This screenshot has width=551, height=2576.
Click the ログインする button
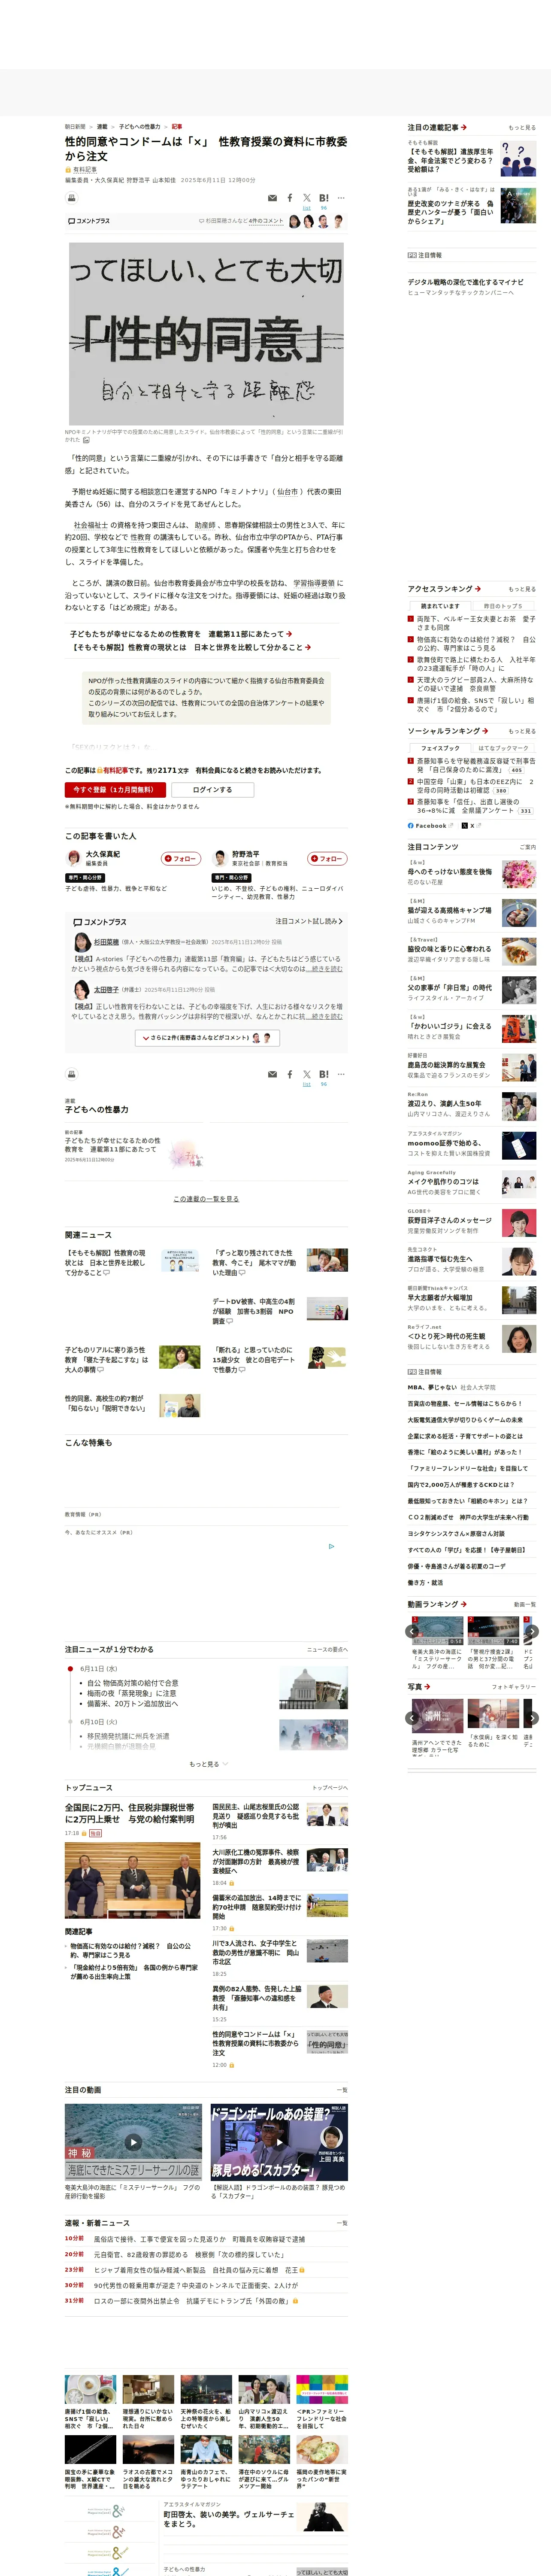(x=212, y=790)
